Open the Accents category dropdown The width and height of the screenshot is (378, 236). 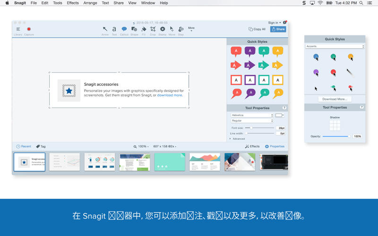coord(335,46)
